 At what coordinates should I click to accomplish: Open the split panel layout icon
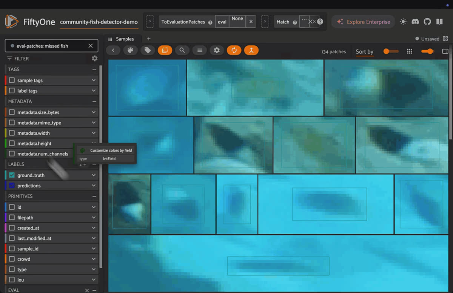pyautogui.click(x=445, y=39)
